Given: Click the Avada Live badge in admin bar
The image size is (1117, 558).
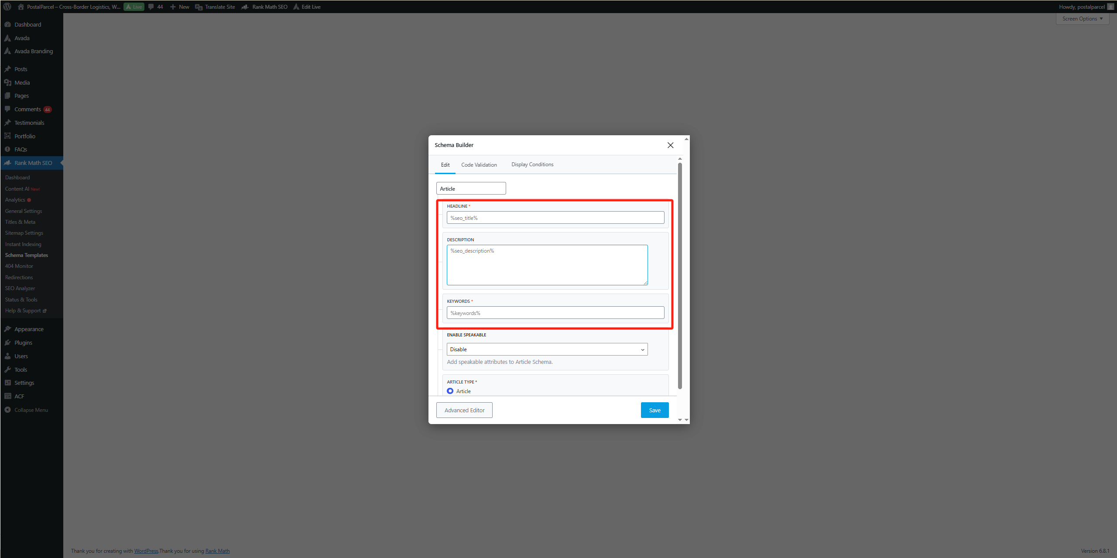Looking at the screenshot, I should tap(134, 7).
